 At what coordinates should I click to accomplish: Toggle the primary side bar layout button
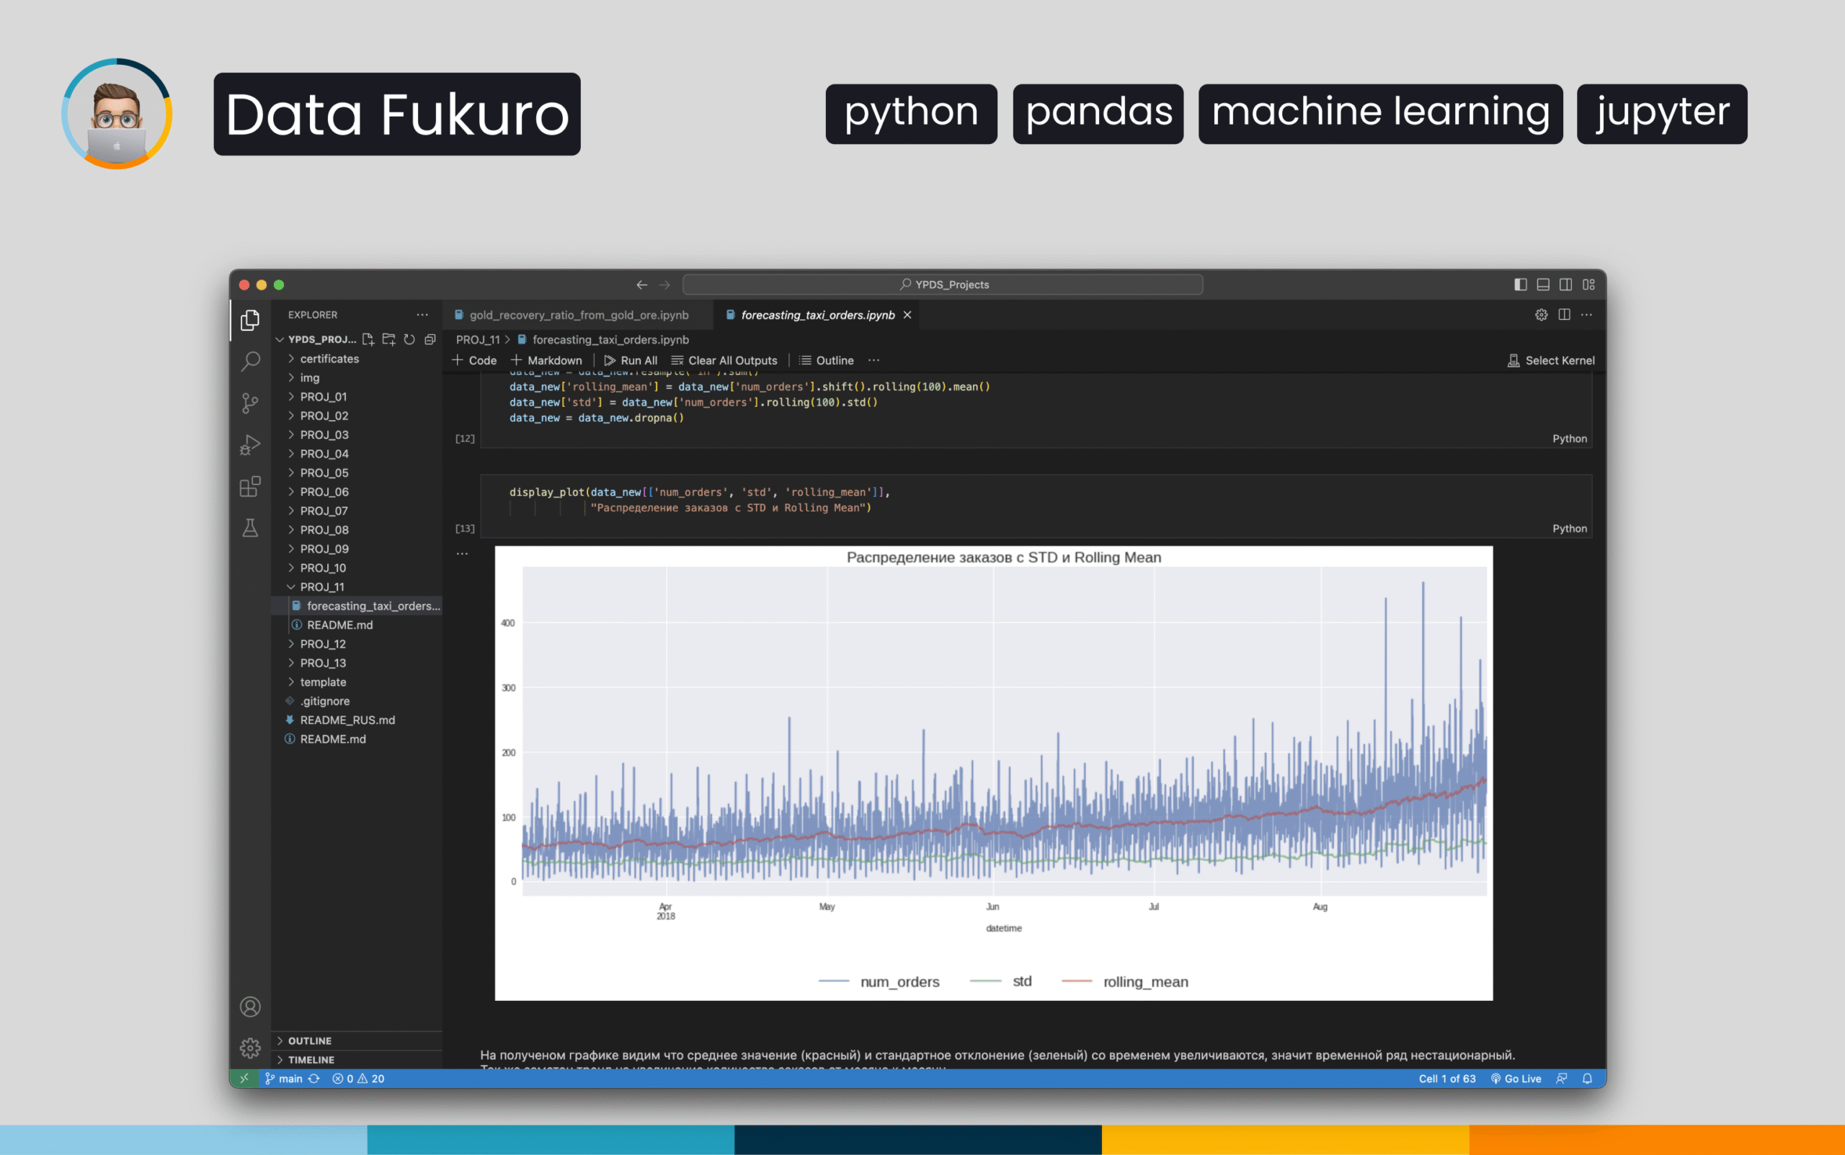(1520, 284)
